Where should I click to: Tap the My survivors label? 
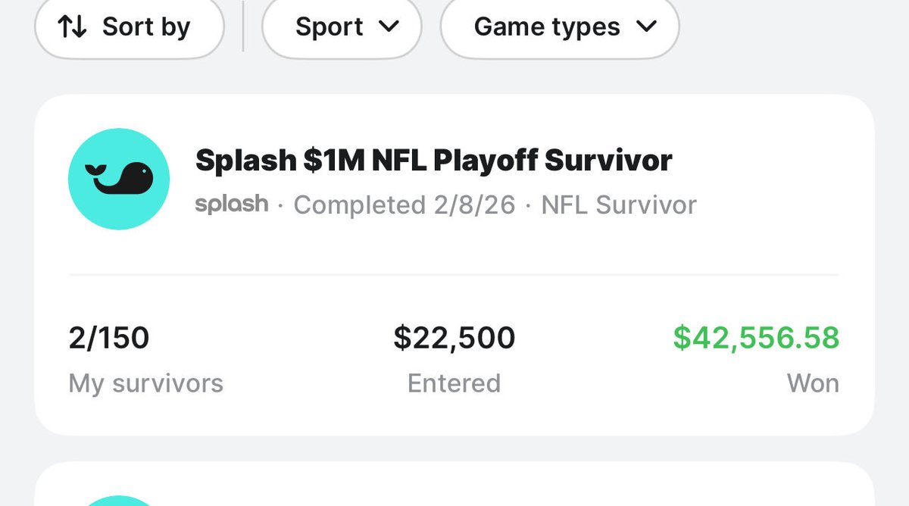(x=145, y=383)
